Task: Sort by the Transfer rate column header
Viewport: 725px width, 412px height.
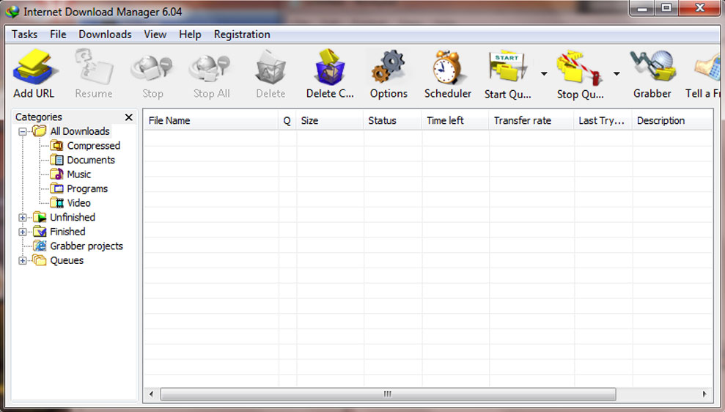Action: click(x=531, y=121)
